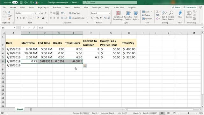The height and width of the screenshot is (115, 204).
Task: Switch to Page Layout view
Action: pos(168,113)
